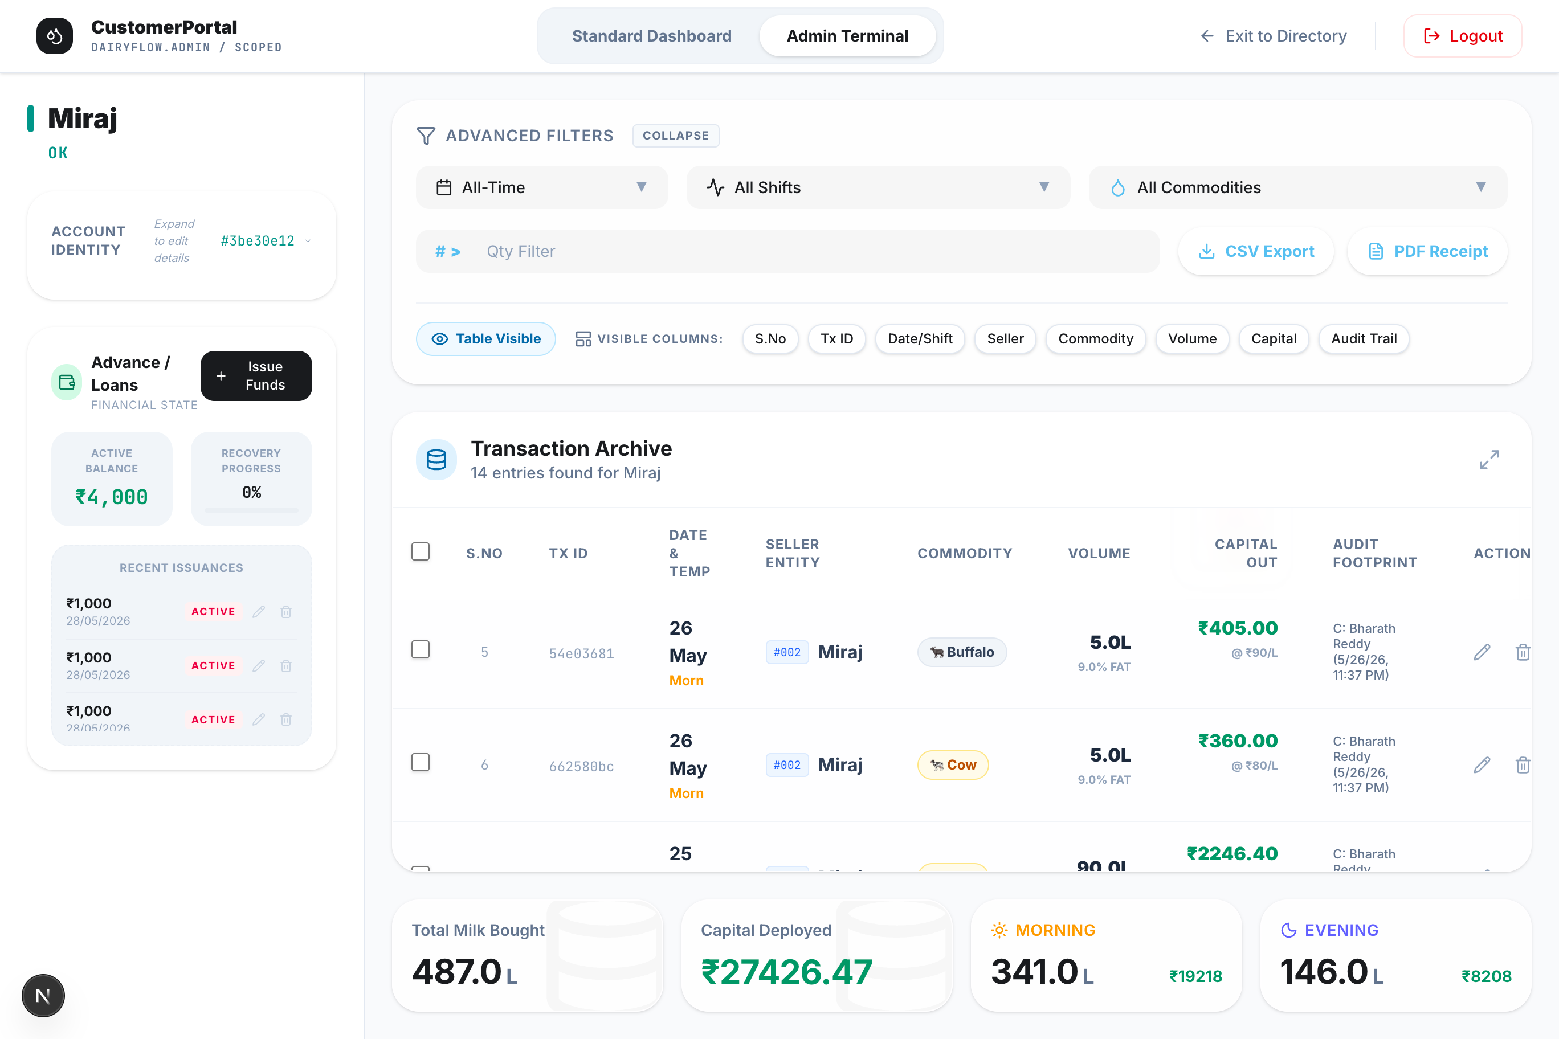This screenshot has height=1039, width=1559.
Task: Click the 662580bc transaction ID
Action: 581,767
